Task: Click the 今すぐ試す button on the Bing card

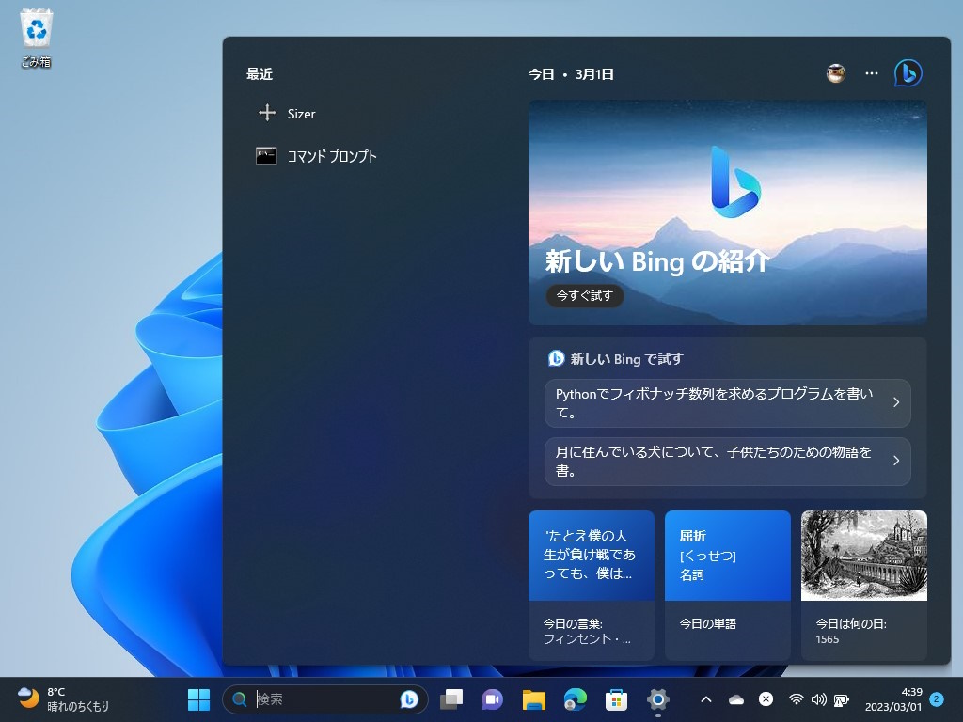Action: [x=584, y=295]
